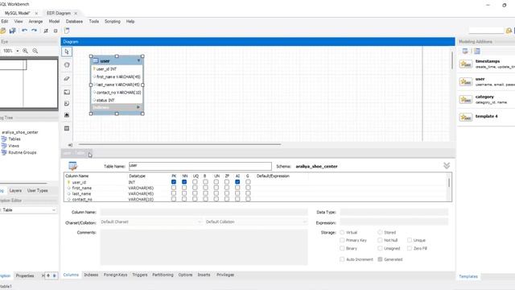Click the horizontal diagram scrollbar
515x290 pixels.
[179, 144]
